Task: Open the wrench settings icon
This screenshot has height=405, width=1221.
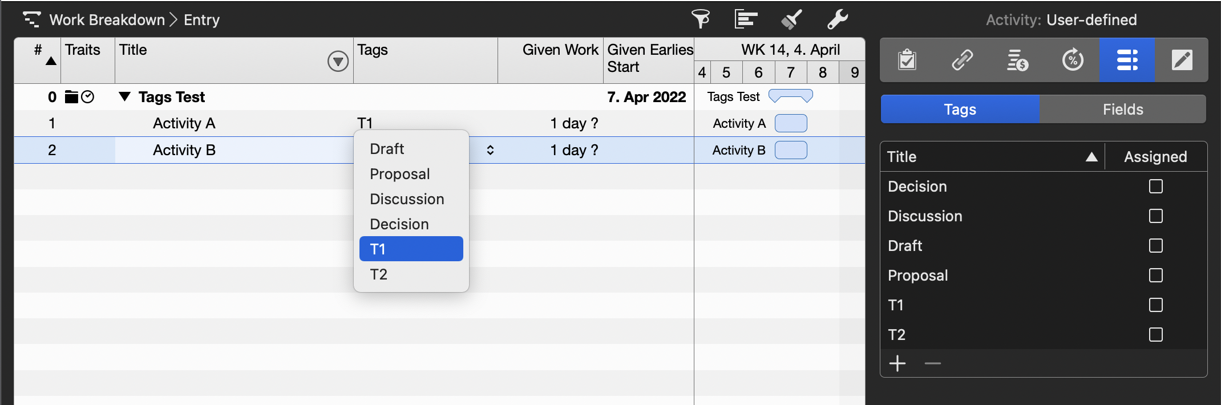Action: (838, 19)
